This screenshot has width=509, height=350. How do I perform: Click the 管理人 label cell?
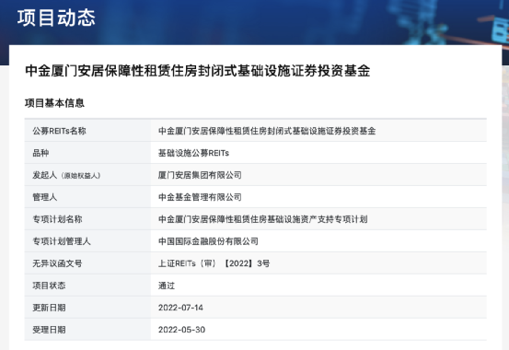coord(87,197)
